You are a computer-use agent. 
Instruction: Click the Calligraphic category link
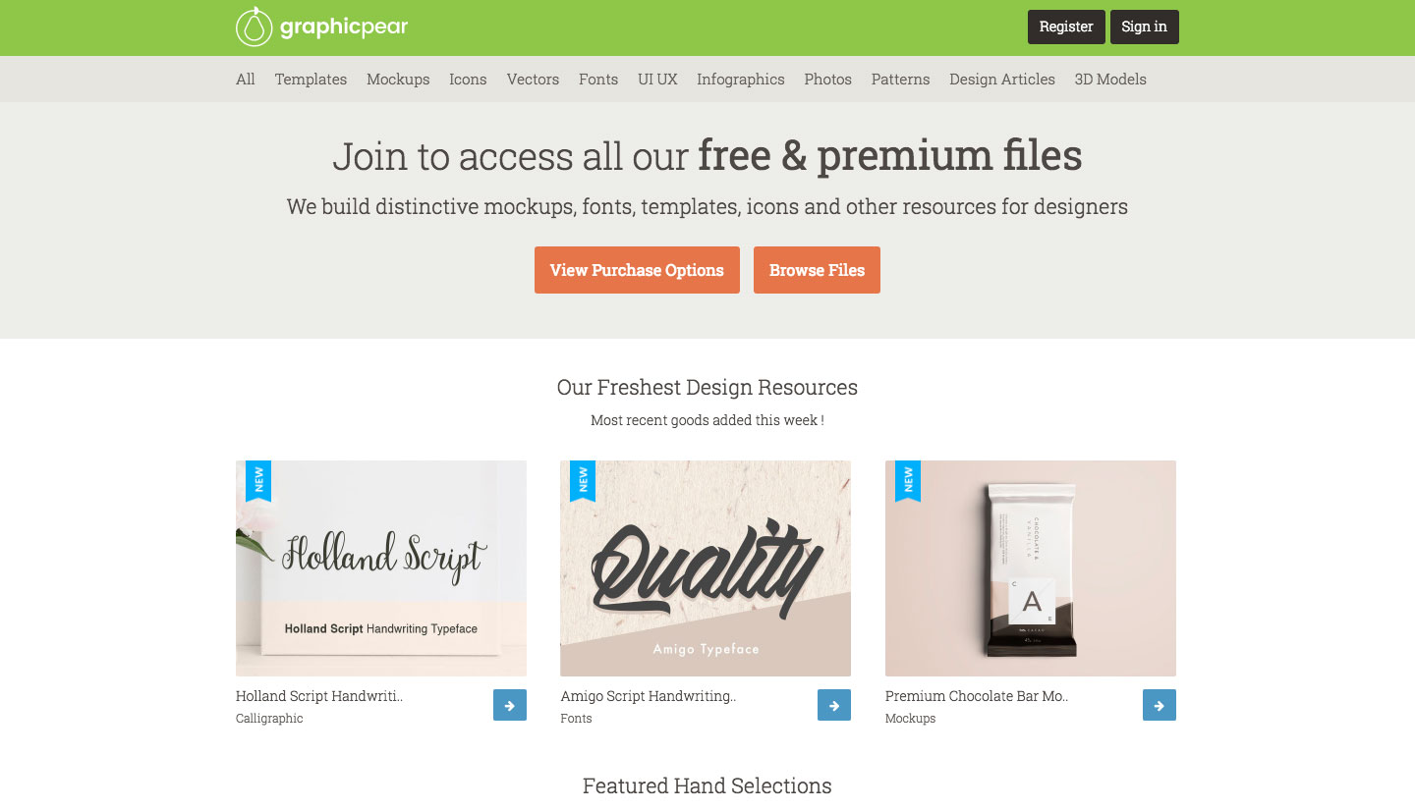tap(269, 719)
